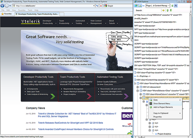Screen dimensions: 193x138
Task: Collapse the DIV class tHomeSelector node
Action: (x=138, y=91)
